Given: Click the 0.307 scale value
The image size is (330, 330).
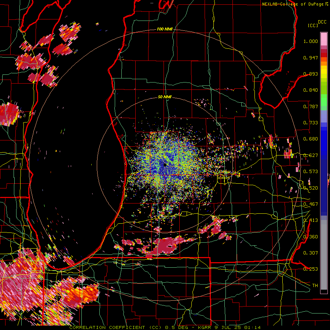Looking at the screenshot, I should coord(311,253).
